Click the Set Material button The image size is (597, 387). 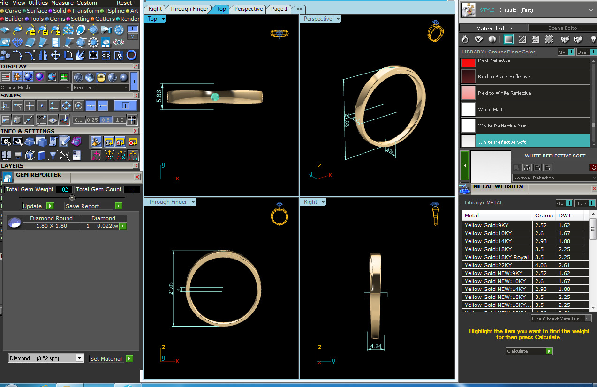(x=111, y=358)
